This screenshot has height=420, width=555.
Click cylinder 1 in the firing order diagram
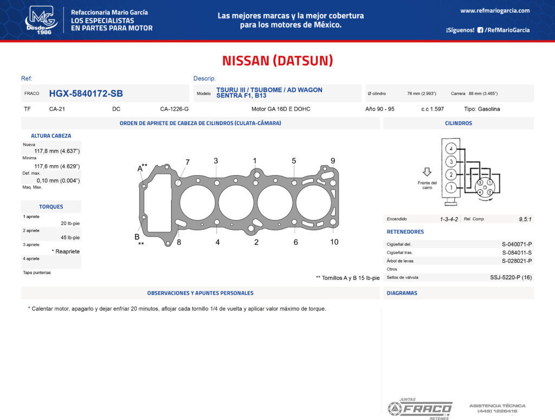[451, 188]
